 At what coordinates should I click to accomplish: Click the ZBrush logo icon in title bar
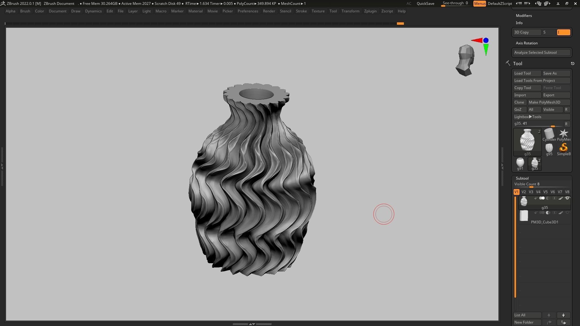click(3, 3)
